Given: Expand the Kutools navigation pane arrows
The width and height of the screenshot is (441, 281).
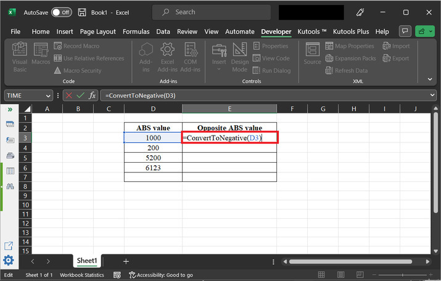Looking at the screenshot, I should (10, 109).
